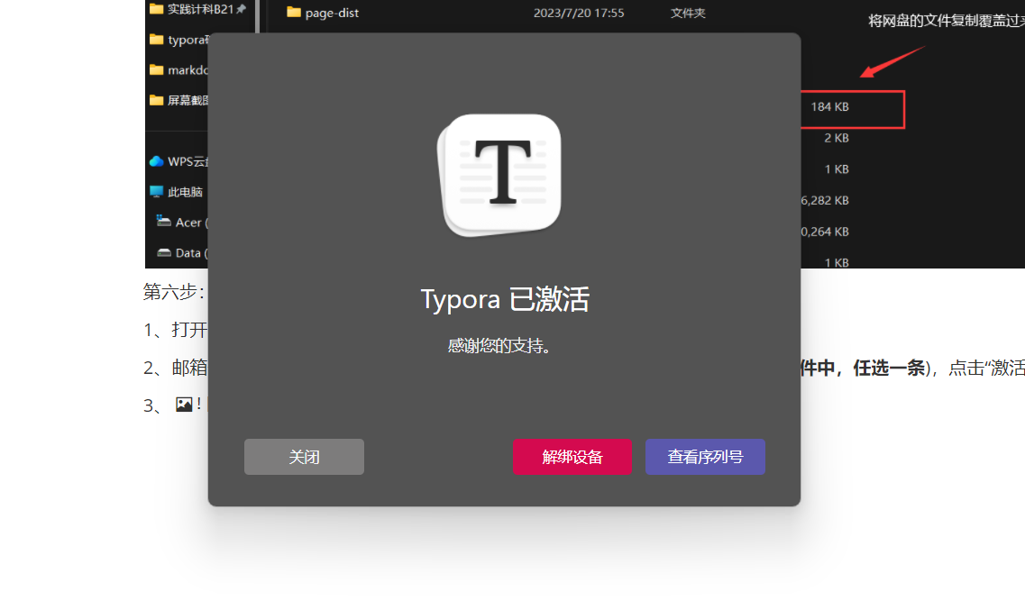Click the yellow folder icon next to typora
The width and height of the screenshot is (1025, 610).
[156, 39]
